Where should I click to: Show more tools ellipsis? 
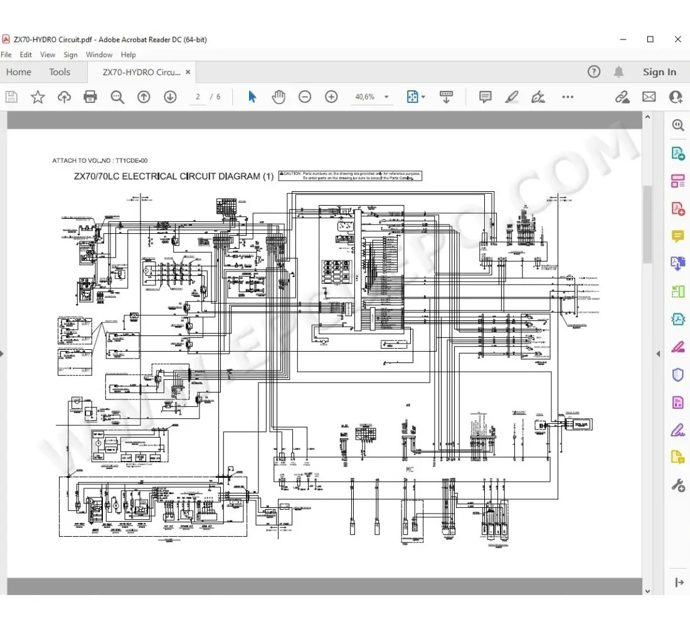[568, 97]
